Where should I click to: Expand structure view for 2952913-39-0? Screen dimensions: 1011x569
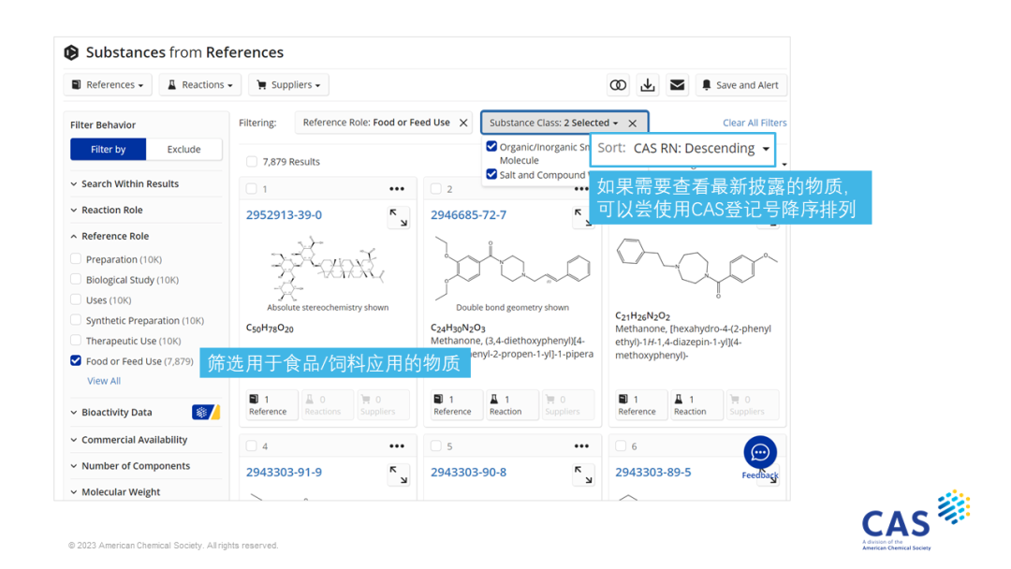tap(399, 218)
